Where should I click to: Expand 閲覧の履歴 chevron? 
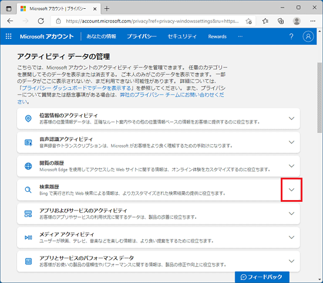coord(291,166)
